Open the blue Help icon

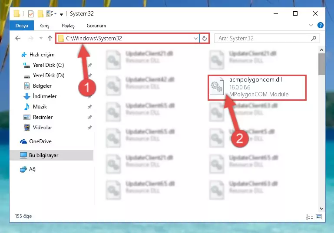(320, 25)
